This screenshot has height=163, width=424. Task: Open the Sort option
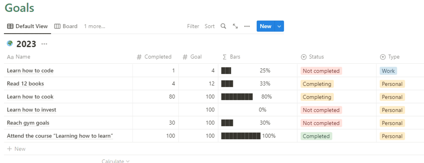click(x=210, y=26)
